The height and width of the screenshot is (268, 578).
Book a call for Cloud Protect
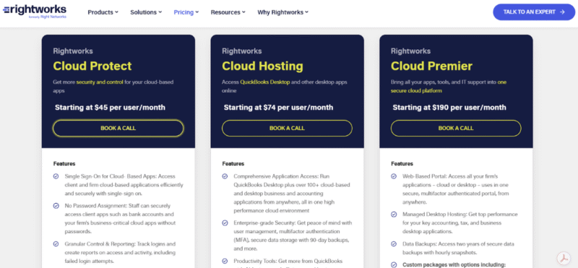coord(118,129)
